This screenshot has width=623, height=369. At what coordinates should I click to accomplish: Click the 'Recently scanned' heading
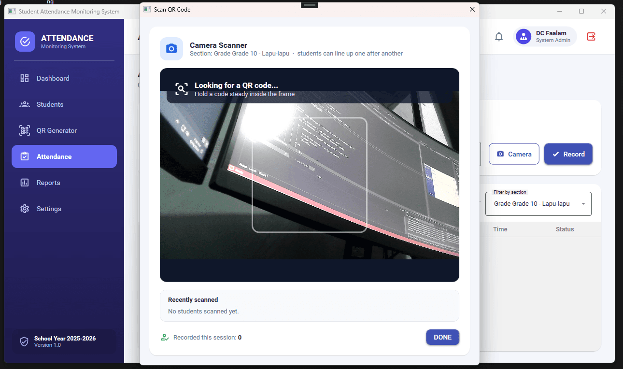click(x=193, y=300)
